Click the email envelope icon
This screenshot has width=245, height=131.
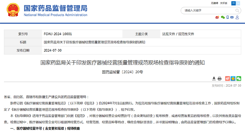click(232, 17)
